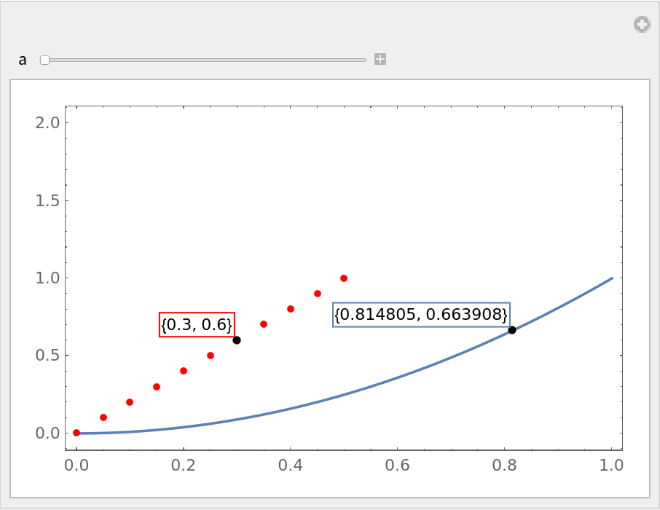Click the black locator point at {0.3, 0.6}
This screenshot has height=510, width=660.
[237, 340]
